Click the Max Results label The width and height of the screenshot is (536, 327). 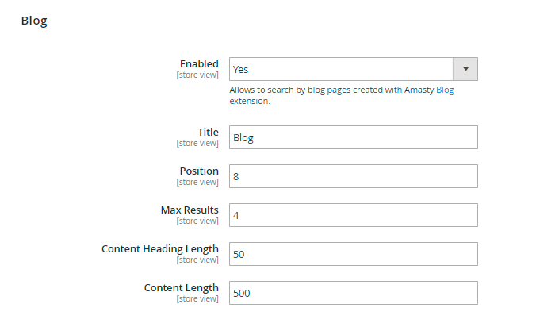tap(190, 210)
